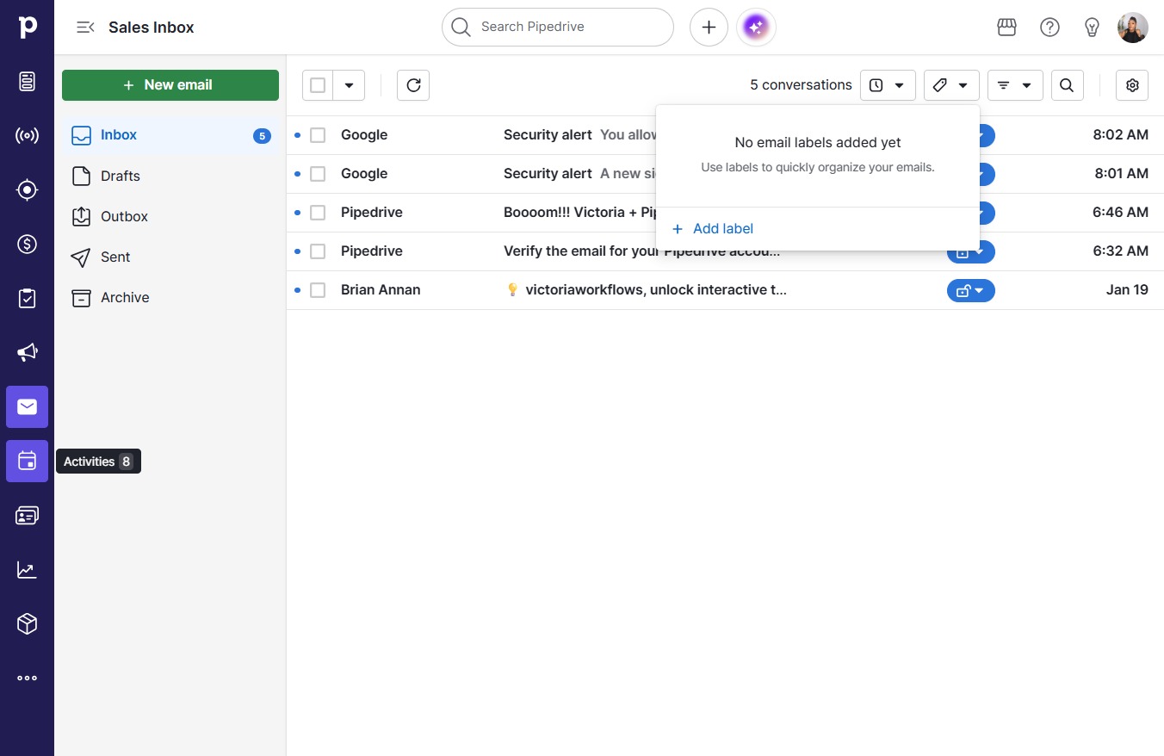Go to the Drafts folder
The height and width of the screenshot is (756, 1164).
click(170, 176)
